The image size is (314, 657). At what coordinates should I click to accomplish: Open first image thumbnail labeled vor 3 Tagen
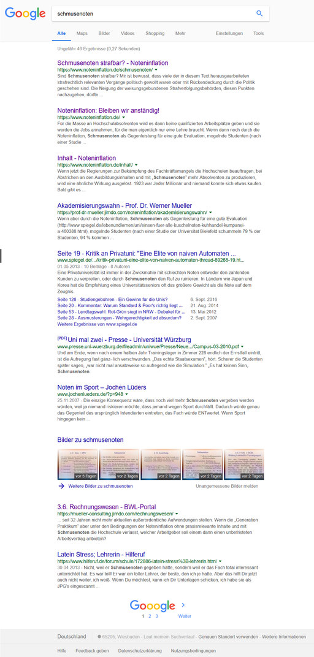click(x=77, y=465)
